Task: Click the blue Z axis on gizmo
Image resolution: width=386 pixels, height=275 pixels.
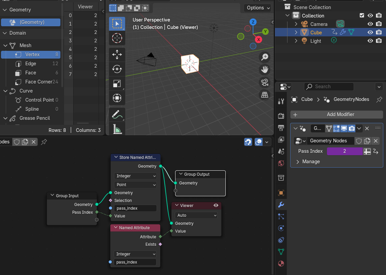Action: pos(253,22)
